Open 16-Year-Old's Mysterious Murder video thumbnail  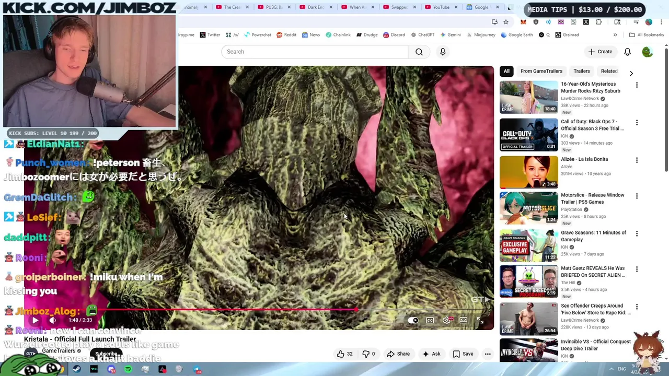[529, 97]
